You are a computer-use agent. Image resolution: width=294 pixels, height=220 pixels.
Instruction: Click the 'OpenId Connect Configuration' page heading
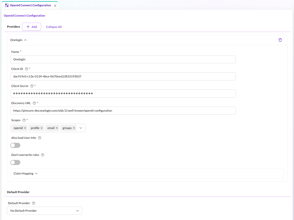click(24, 15)
